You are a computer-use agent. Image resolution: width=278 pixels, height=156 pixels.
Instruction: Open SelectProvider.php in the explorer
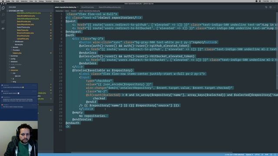pyautogui.click(x=24, y=22)
